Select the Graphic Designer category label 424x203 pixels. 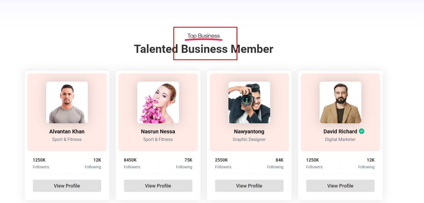click(x=249, y=140)
